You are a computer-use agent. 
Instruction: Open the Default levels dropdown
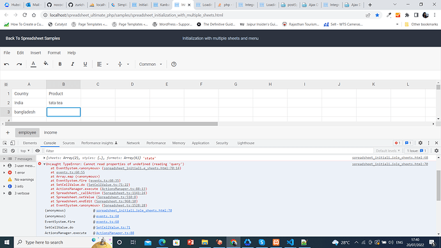(388, 151)
